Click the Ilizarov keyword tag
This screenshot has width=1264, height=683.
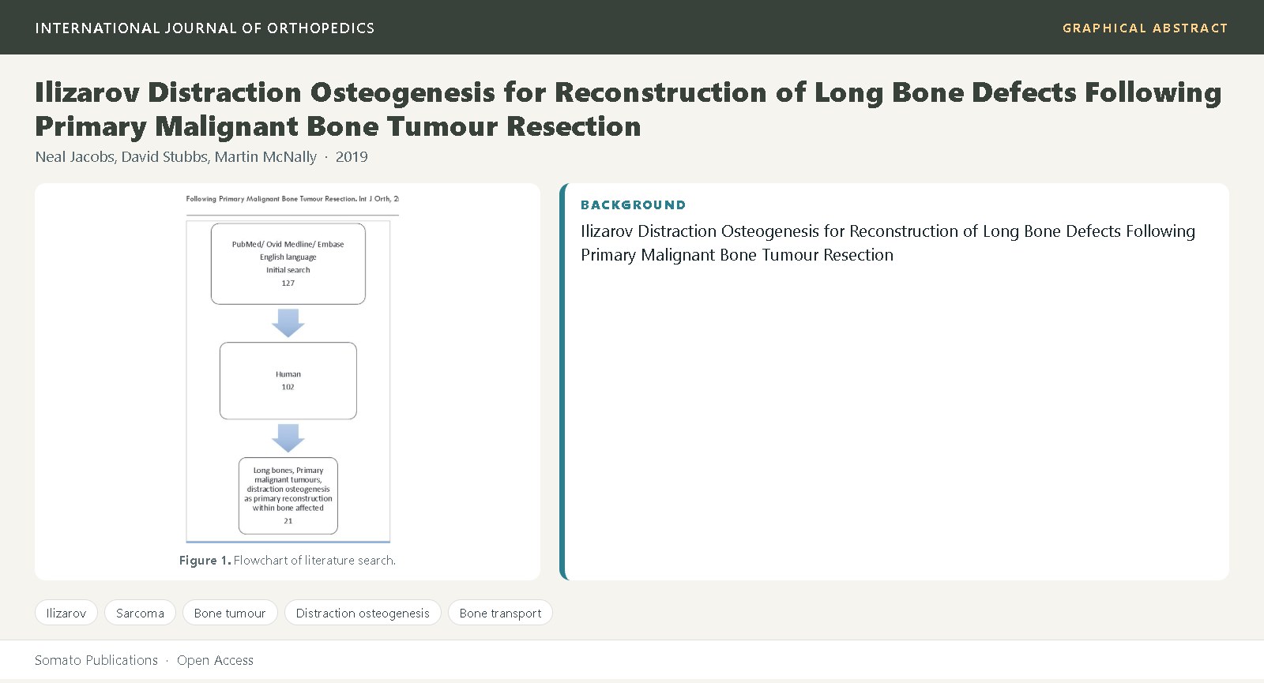(x=66, y=613)
